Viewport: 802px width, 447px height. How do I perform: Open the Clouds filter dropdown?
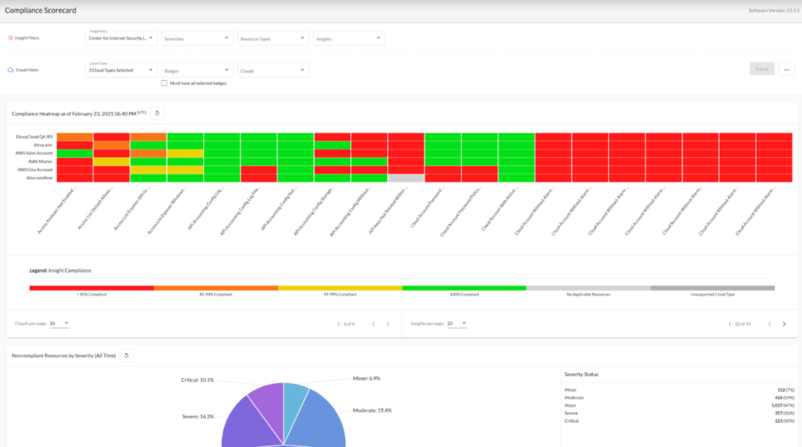(x=273, y=69)
